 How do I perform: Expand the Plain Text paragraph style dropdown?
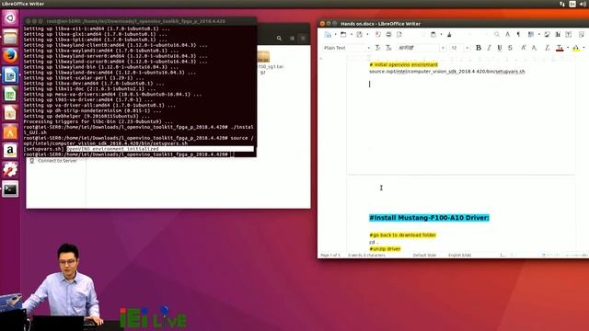(368, 48)
